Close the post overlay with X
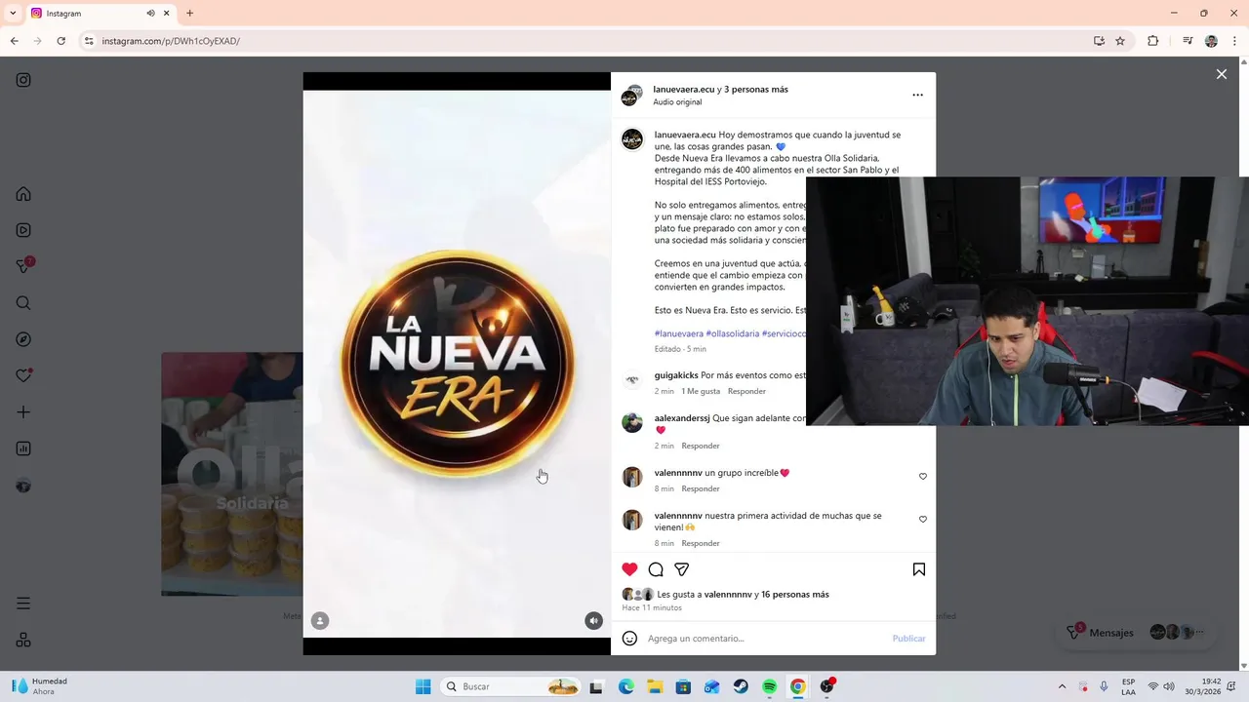 pos(1221,74)
